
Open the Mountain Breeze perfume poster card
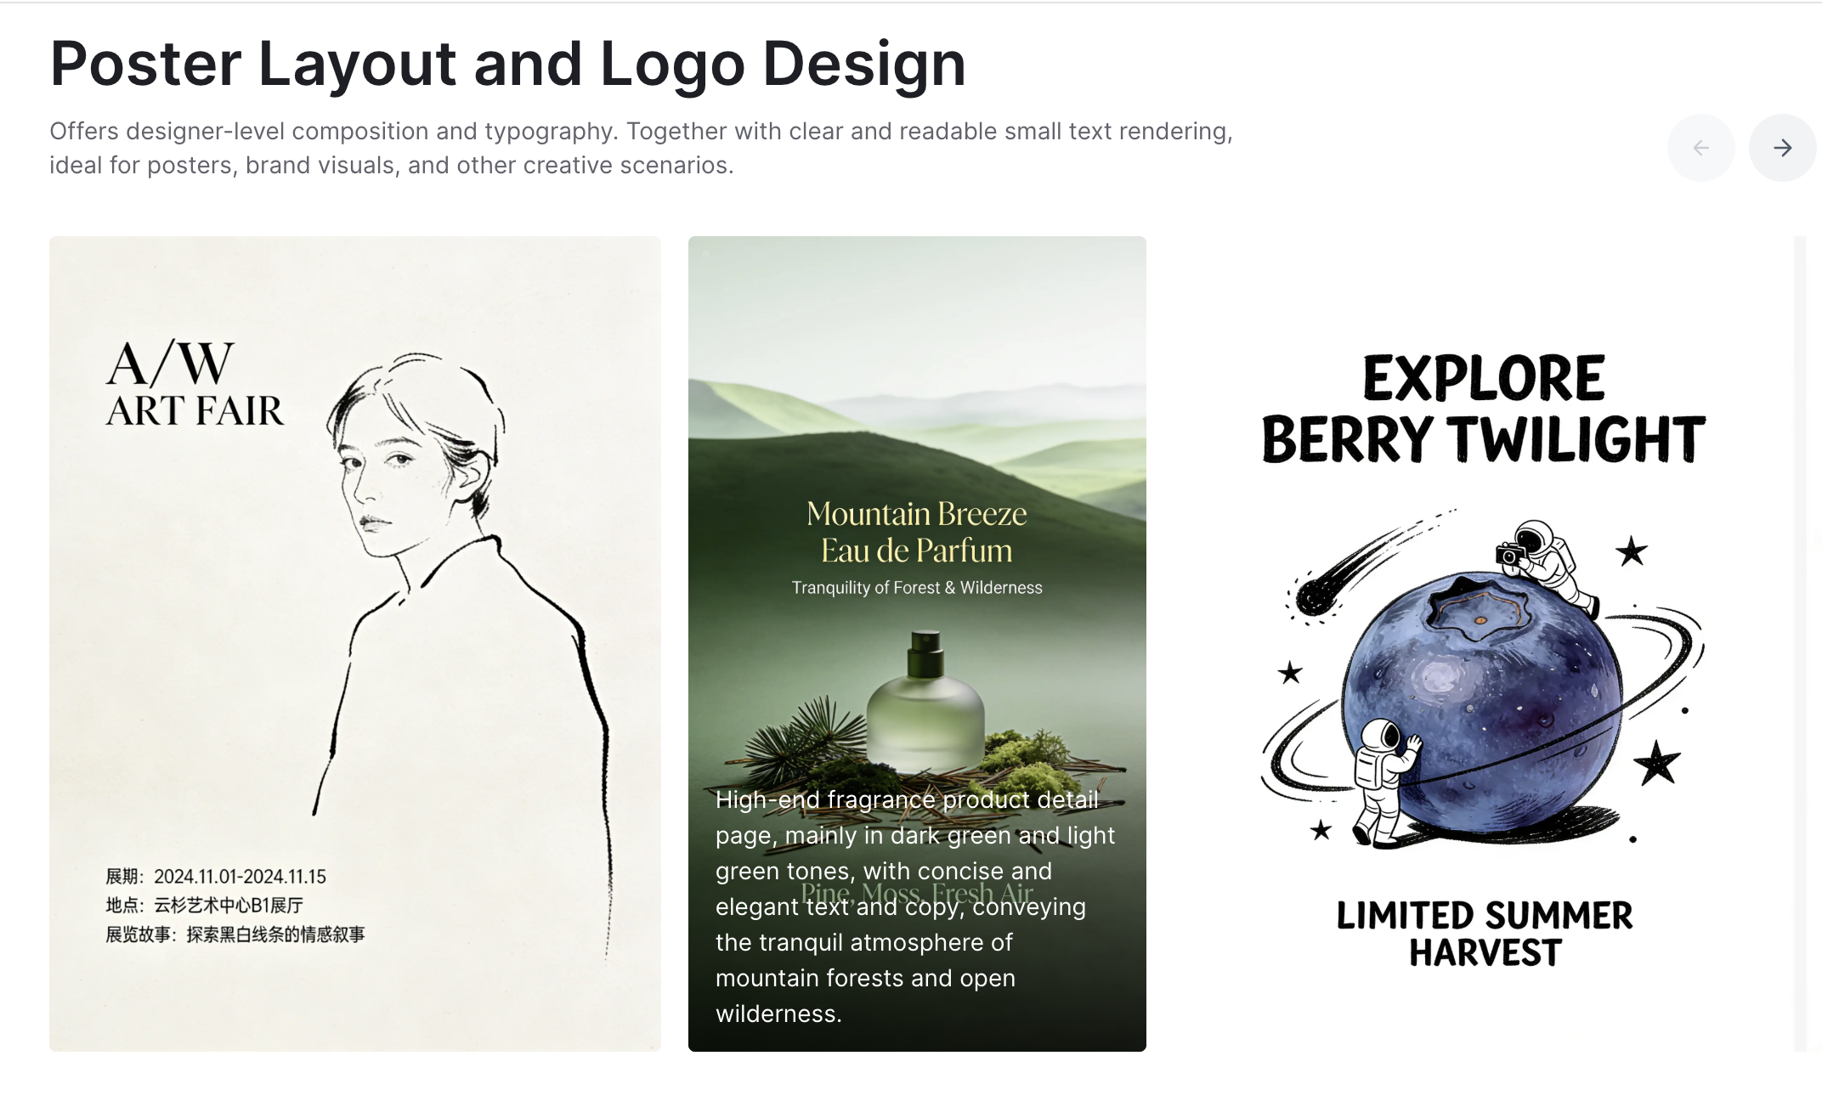pyautogui.click(x=917, y=644)
